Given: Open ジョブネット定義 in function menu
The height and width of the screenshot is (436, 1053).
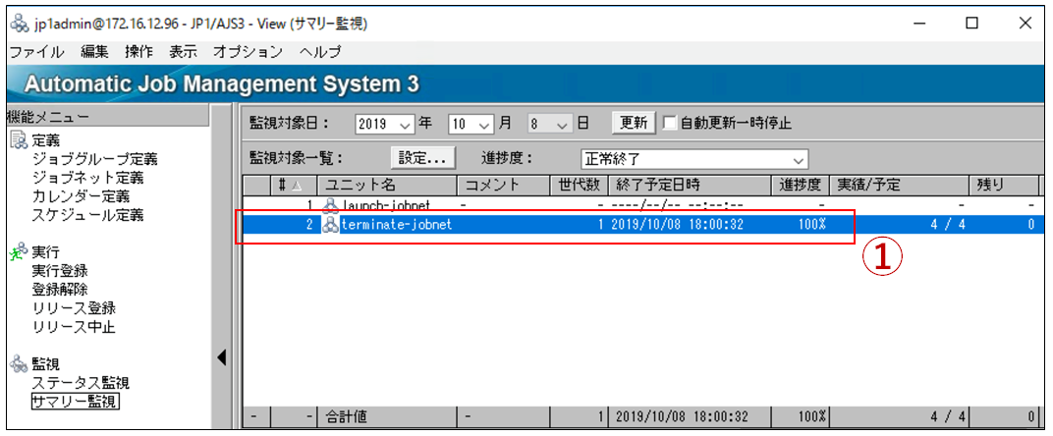Looking at the screenshot, I should pyautogui.click(x=87, y=178).
